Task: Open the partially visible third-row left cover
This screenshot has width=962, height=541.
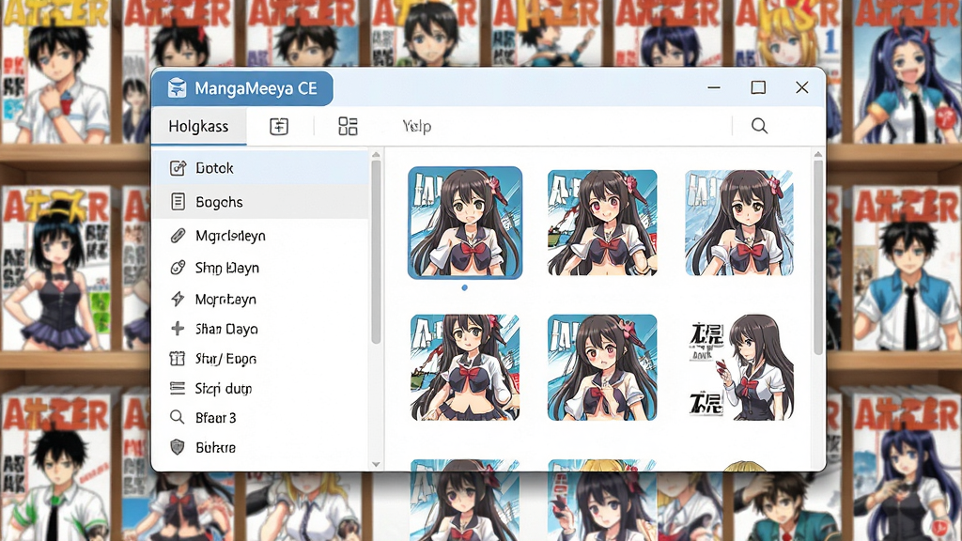Action: (465, 466)
